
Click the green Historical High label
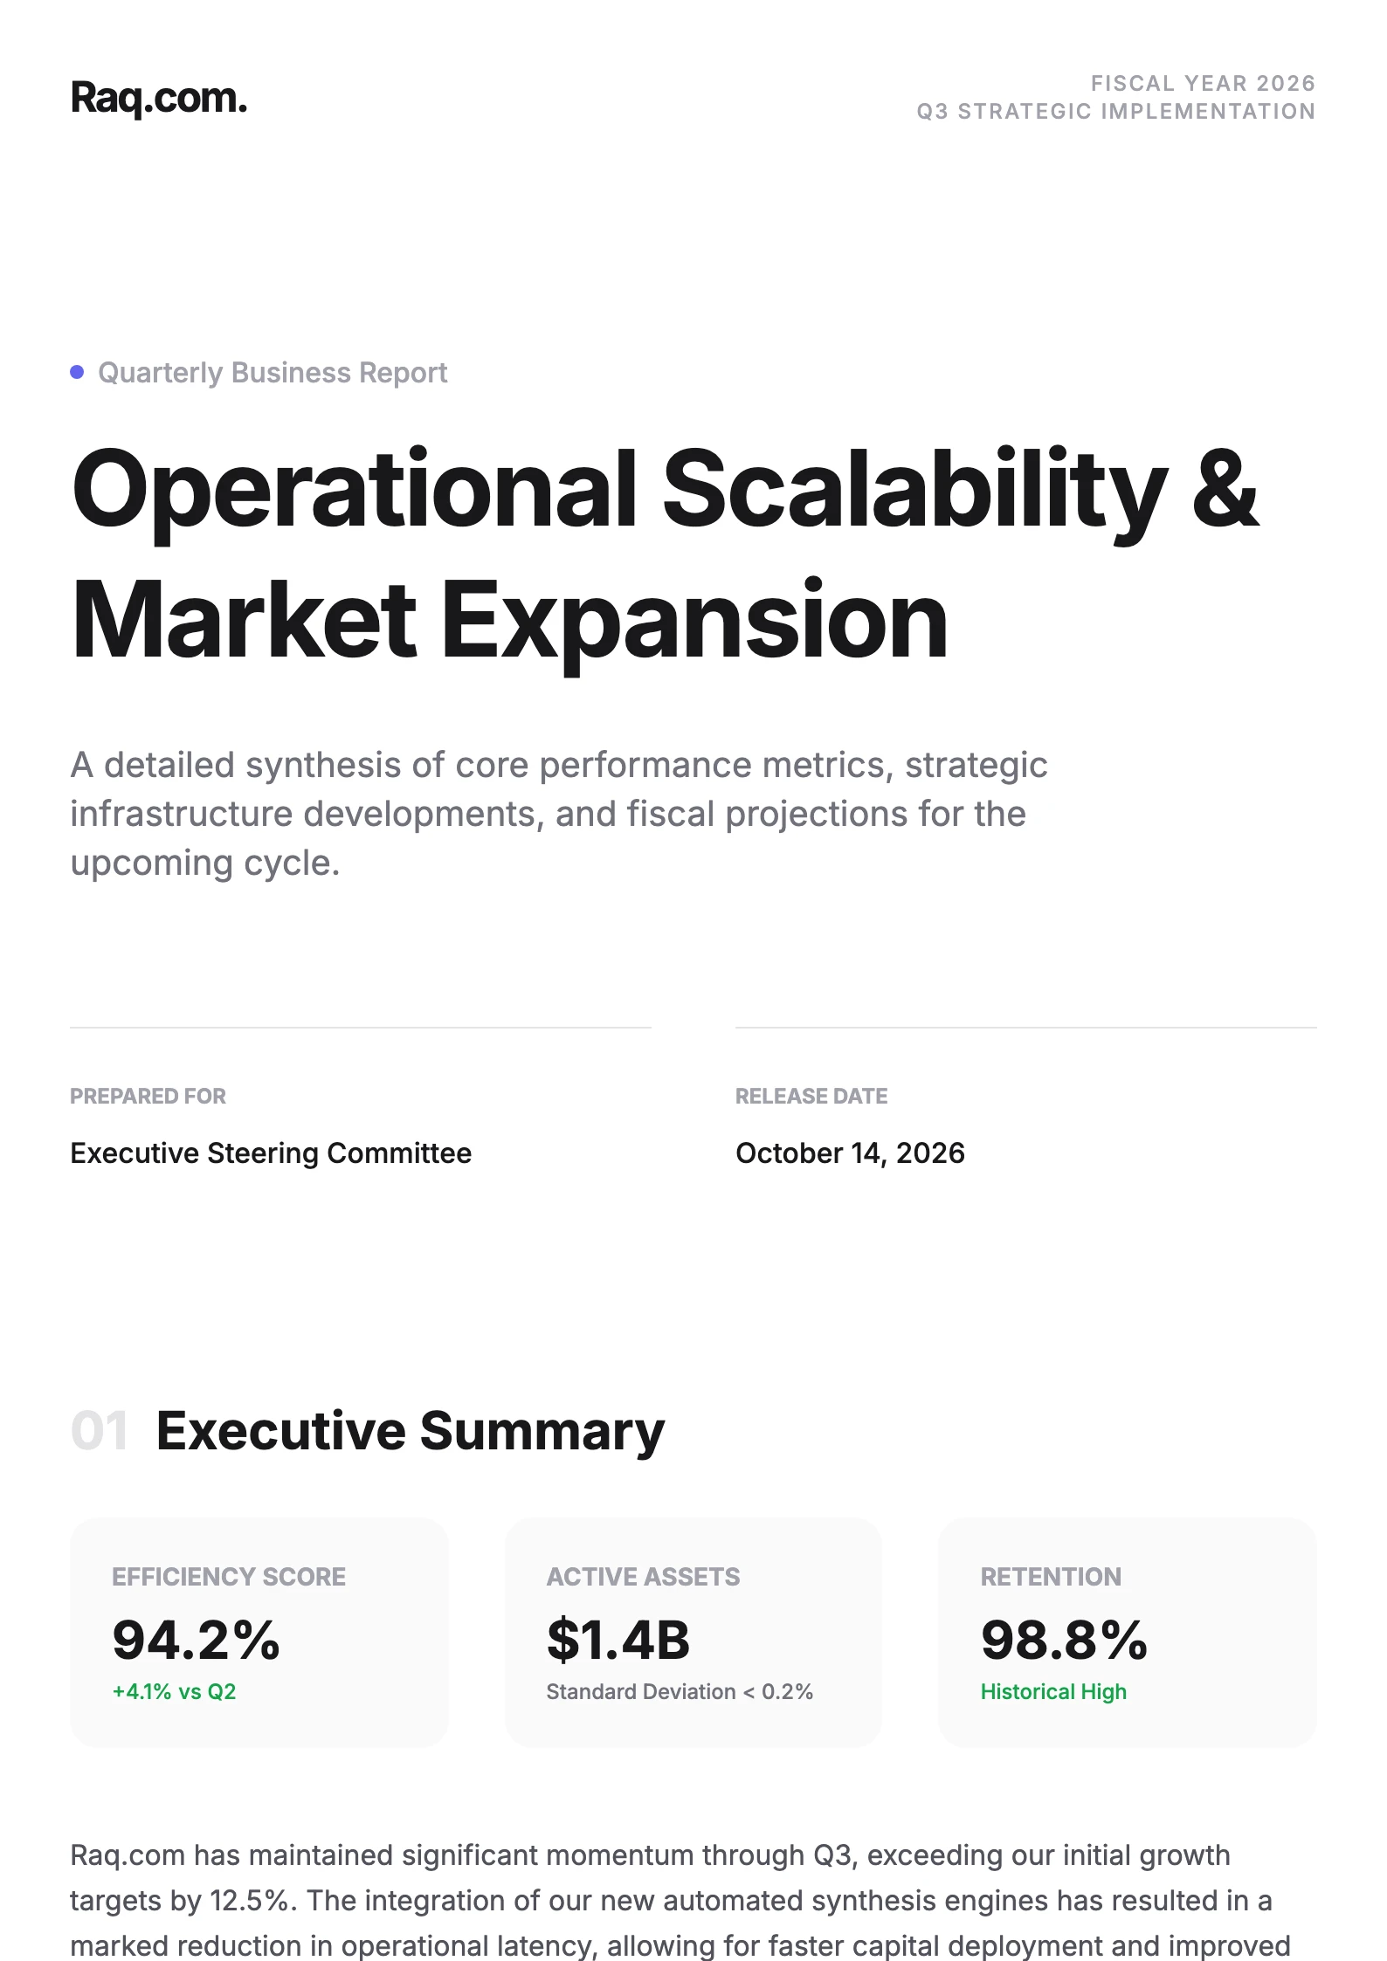[x=1053, y=1691]
